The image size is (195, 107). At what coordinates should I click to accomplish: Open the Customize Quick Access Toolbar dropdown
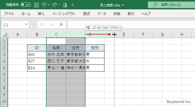(73, 5)
